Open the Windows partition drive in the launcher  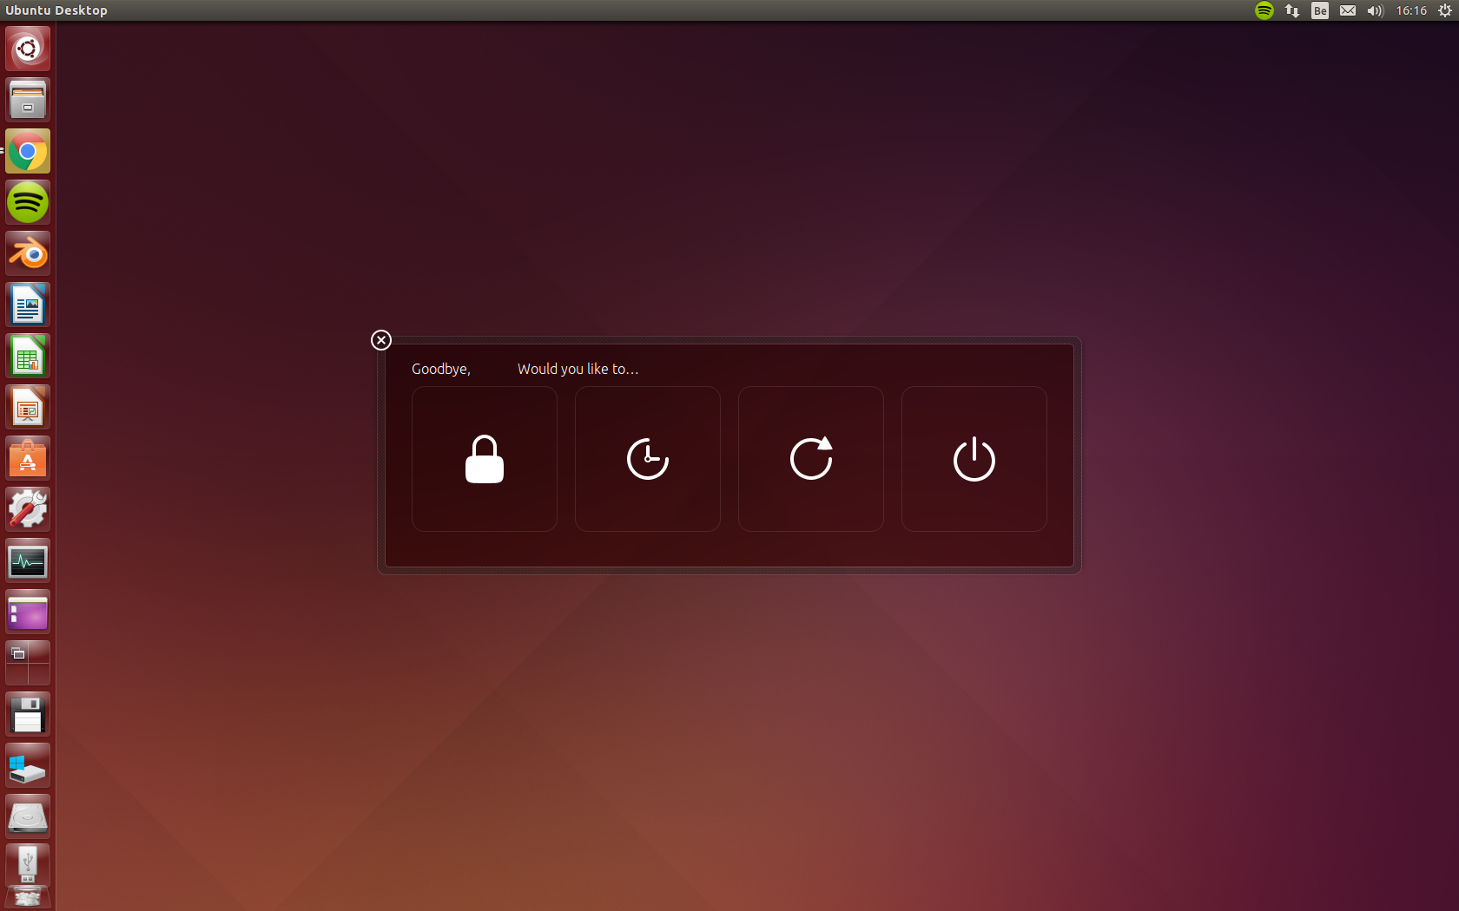tap(28, 765)
